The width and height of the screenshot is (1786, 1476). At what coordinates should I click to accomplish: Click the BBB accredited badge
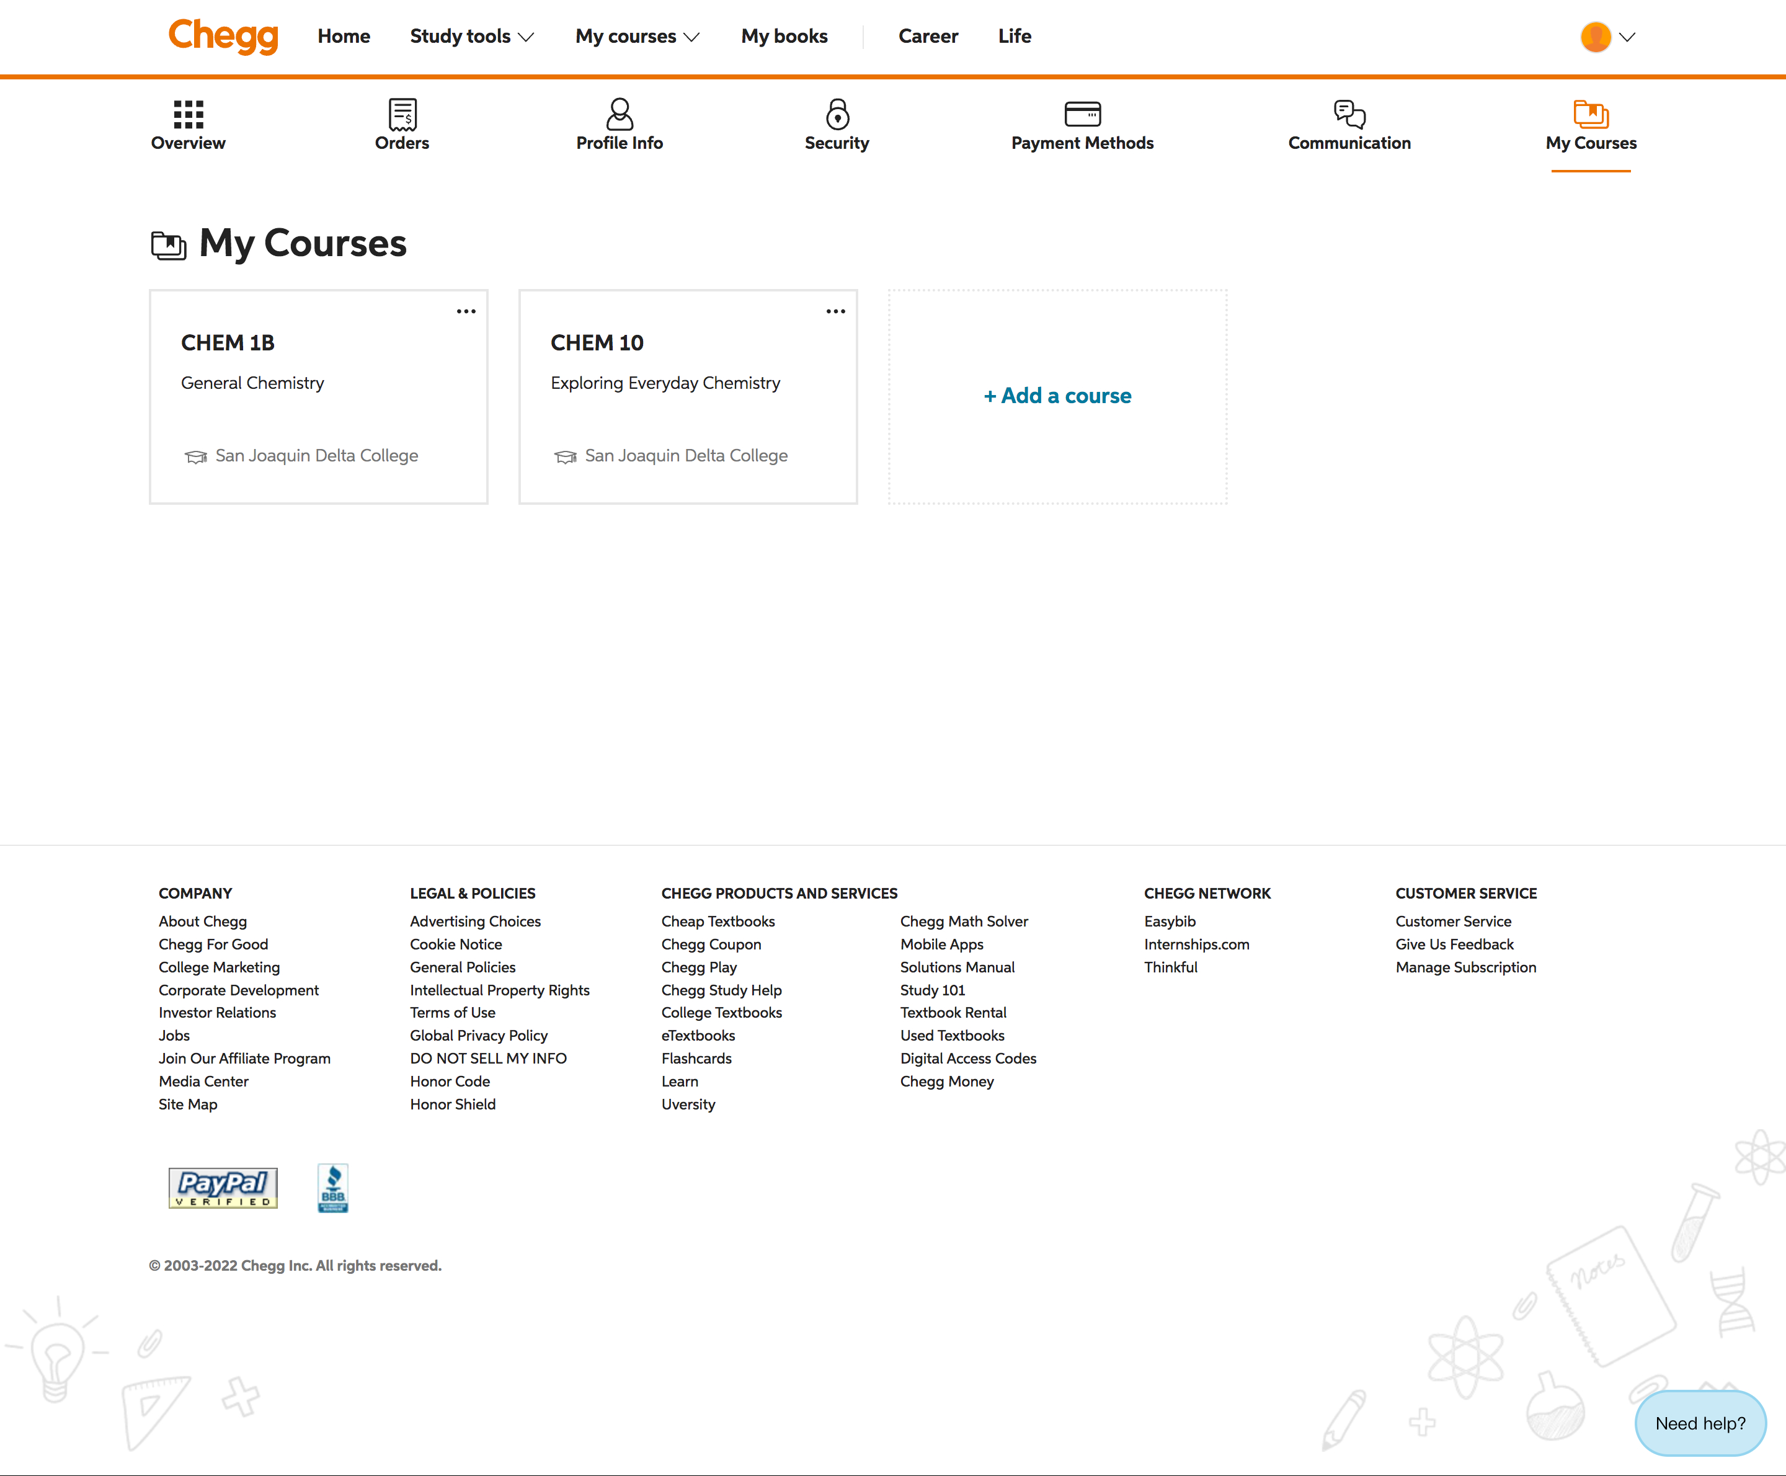(x=332, y=1188)
